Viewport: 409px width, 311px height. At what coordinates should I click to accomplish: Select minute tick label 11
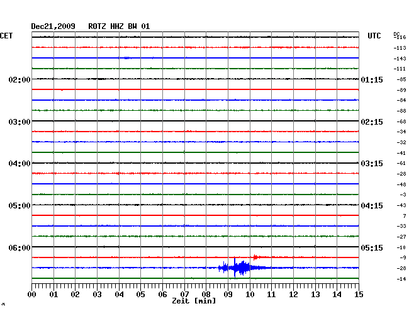point(271,295)
